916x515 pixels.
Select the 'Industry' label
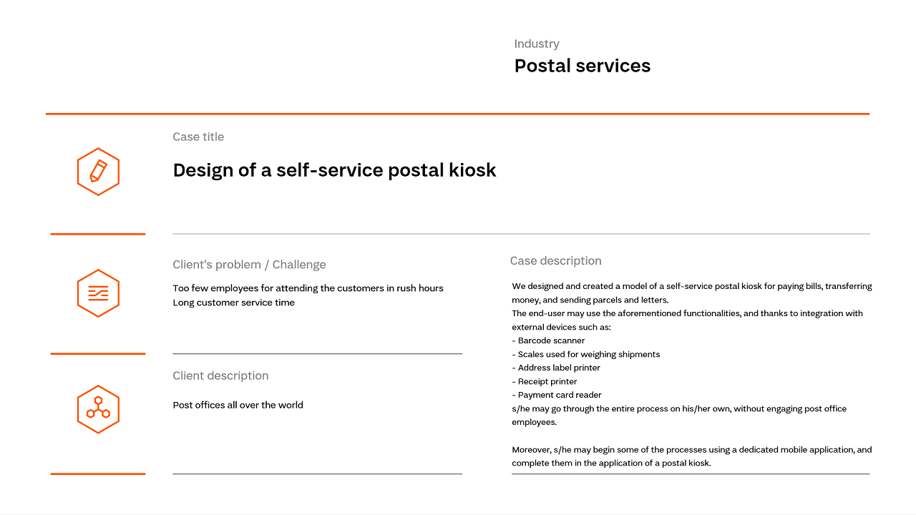coord(537,44)
